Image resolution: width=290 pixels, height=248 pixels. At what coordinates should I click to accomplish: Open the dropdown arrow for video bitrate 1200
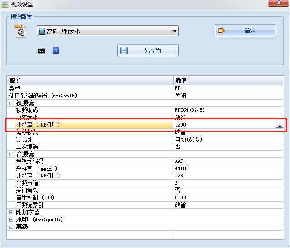280,125
